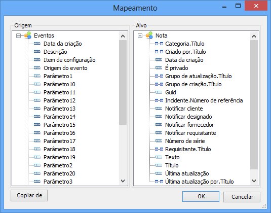The image size is (271, 213).
Task: Click the Nota object icon in Alvo
Action: [149, 35]
